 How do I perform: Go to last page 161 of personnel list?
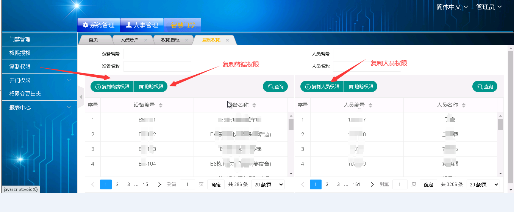click(x=356, y=184)
